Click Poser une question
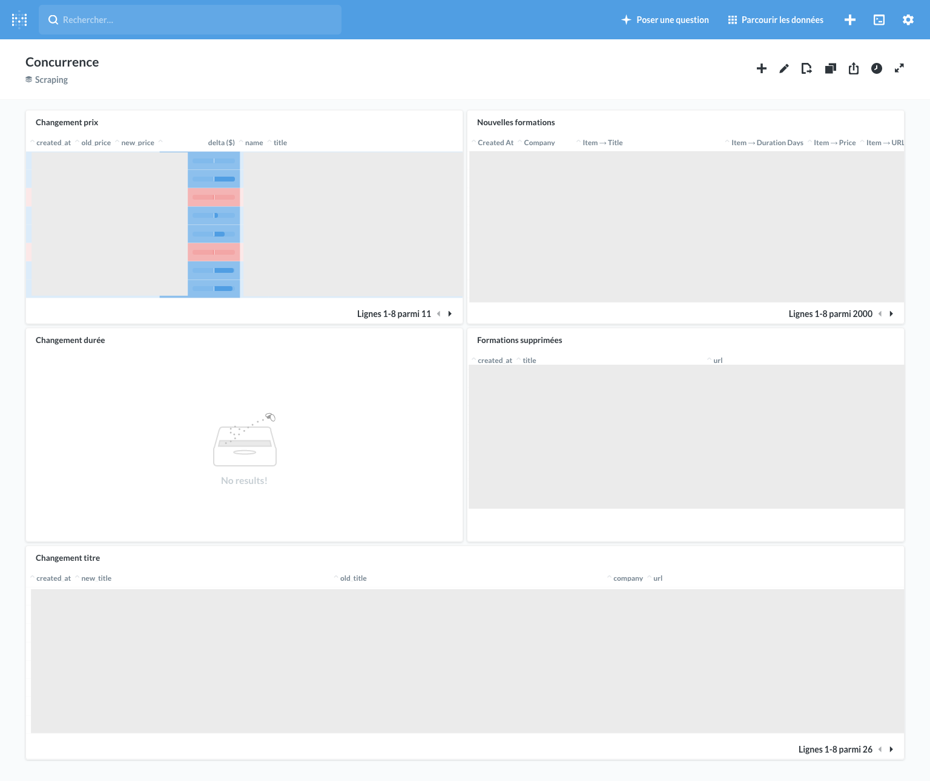Screen dimensions: 930x781 [x=665, y=20]
